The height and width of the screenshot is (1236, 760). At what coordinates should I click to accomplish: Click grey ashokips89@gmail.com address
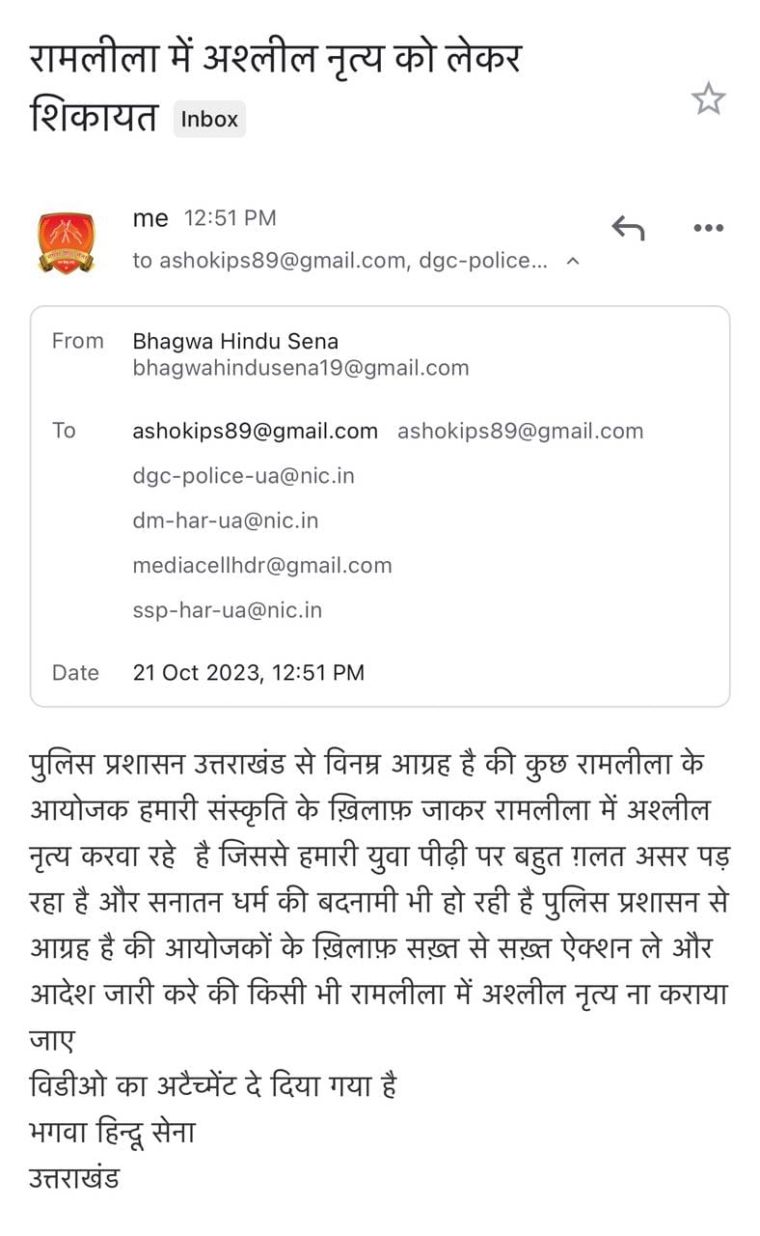[520, 432]
